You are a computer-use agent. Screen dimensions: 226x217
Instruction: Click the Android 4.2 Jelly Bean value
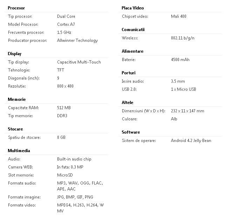(191, 141)
